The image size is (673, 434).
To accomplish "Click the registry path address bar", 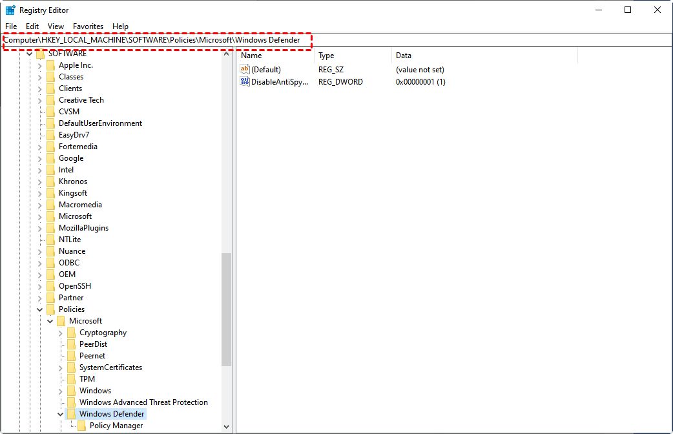I will (x=336, y=40).
